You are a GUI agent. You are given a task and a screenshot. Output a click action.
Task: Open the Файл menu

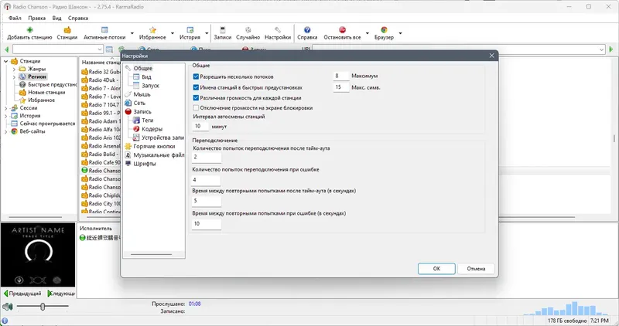(15, 18)
